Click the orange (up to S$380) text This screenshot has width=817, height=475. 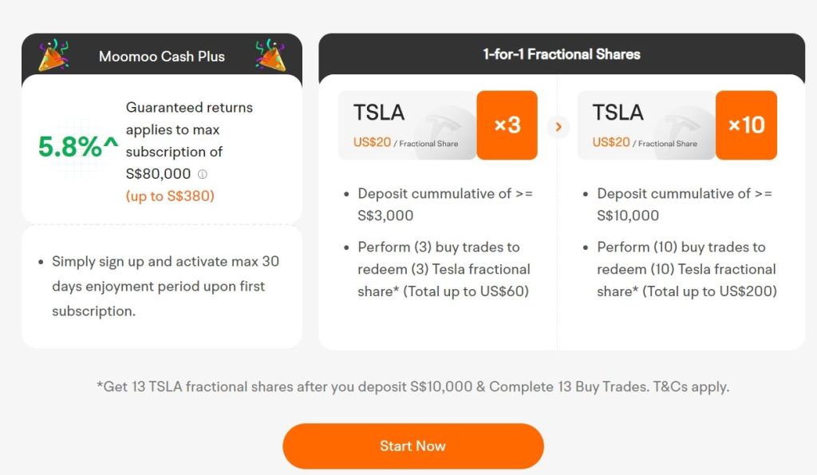coord(170,196)
